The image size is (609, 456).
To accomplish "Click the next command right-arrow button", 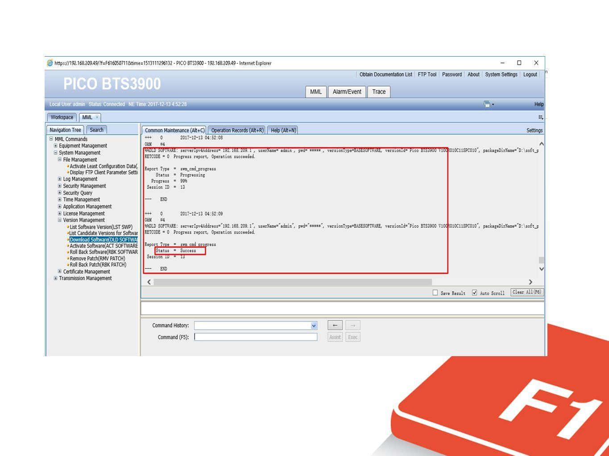I will pos(353,325).
